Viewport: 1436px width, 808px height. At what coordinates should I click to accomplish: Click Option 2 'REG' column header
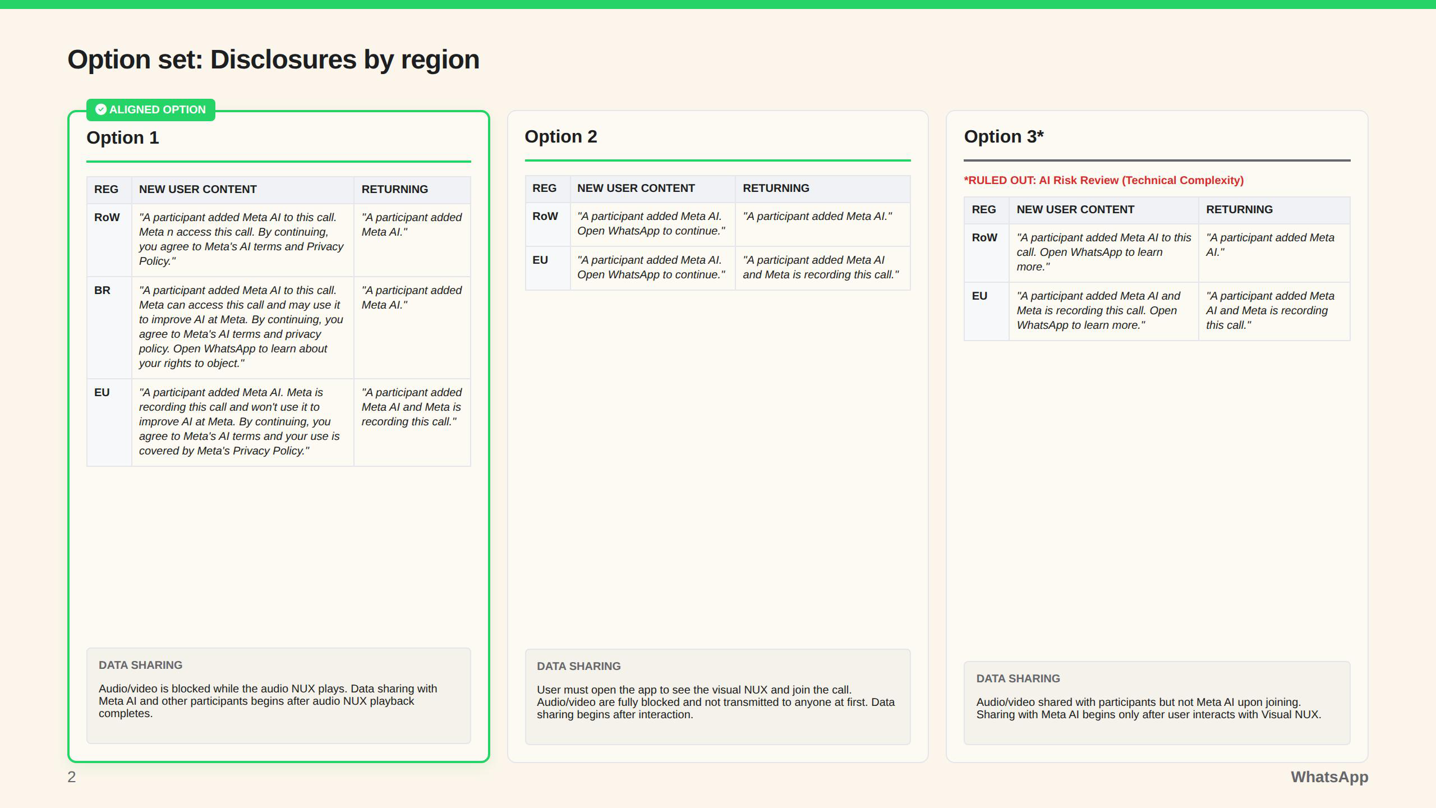[547, 189]
